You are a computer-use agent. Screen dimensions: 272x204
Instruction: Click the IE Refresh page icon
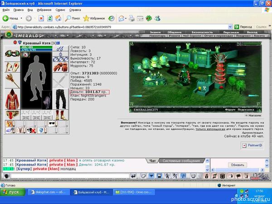click(50, 18)
